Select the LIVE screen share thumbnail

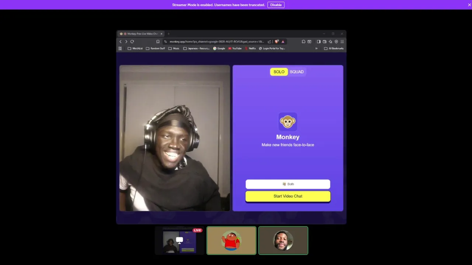click(x=180, y=240)
